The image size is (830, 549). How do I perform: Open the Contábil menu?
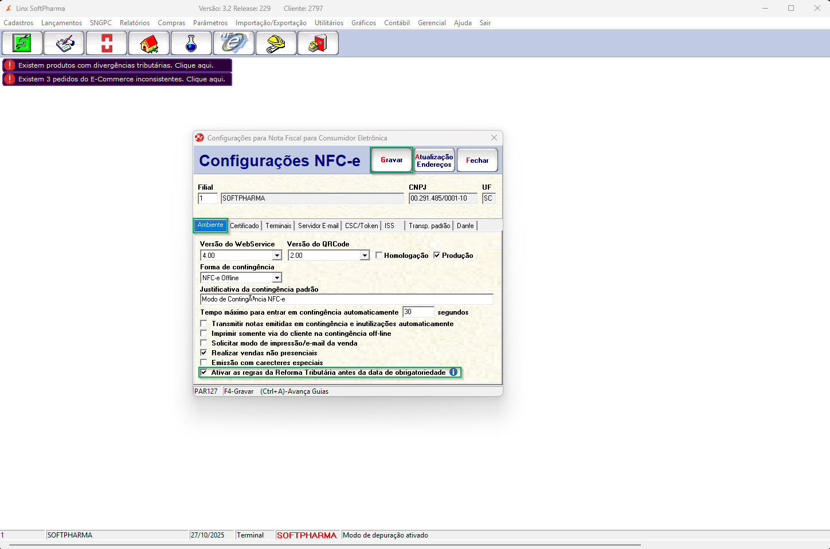click(397, 23)
